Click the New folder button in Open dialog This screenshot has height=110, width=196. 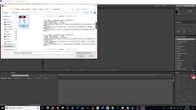[15, 13]
